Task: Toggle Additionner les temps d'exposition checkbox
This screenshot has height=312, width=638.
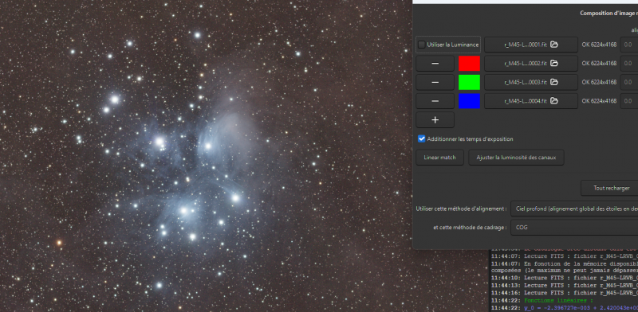Action: click(422, 139)
